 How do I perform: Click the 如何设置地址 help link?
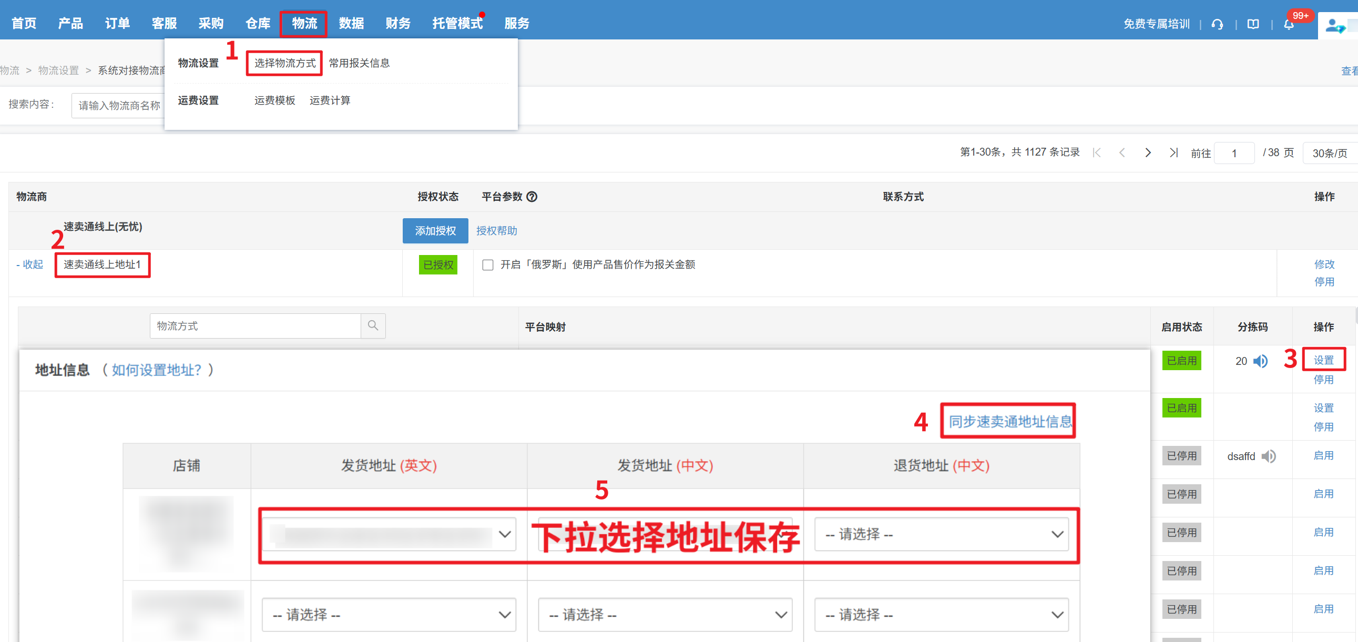(x=157, y=370)
